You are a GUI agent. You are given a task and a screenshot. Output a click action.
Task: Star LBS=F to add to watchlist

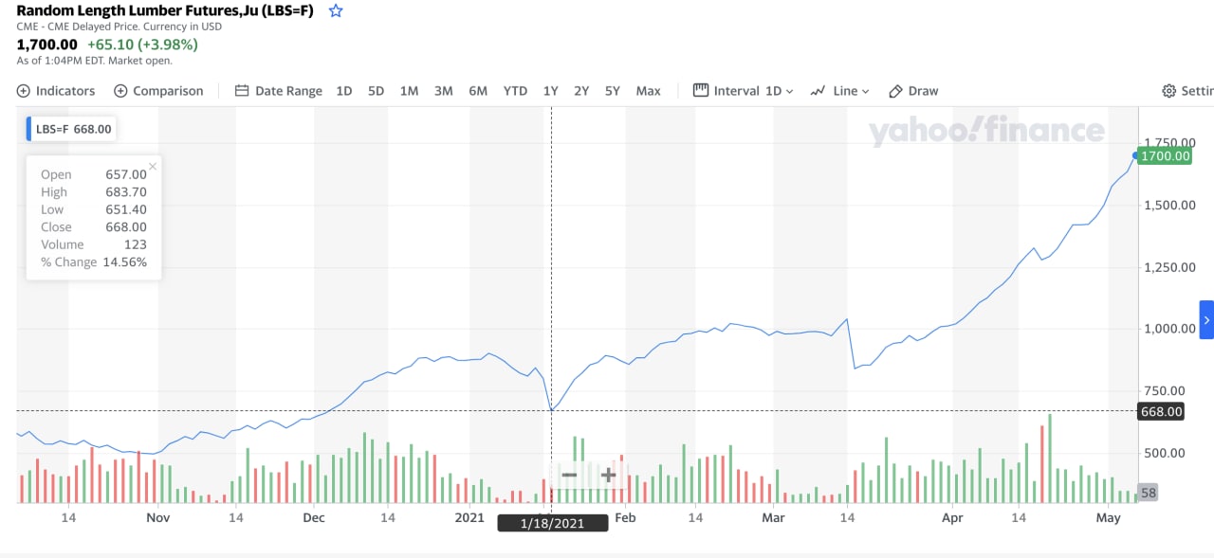click(336, 11)
